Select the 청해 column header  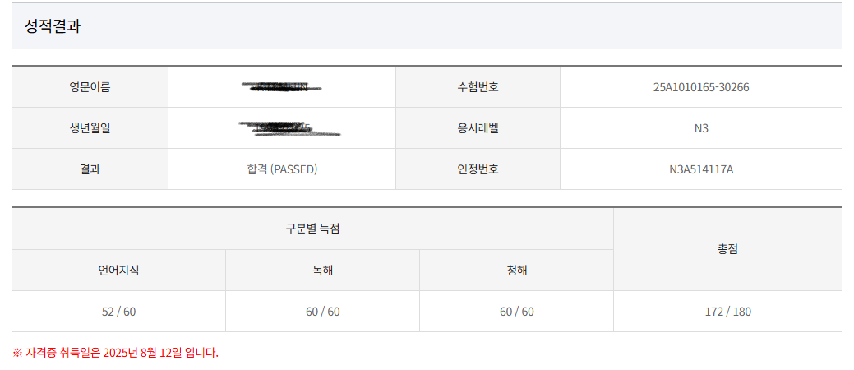point(516,271)
